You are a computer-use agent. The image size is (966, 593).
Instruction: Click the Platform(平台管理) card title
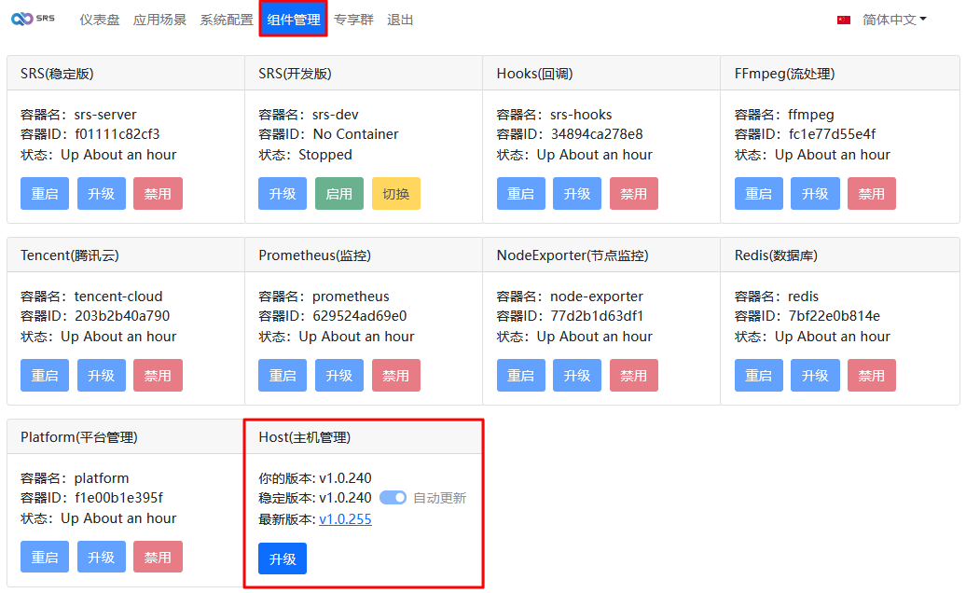79,437
